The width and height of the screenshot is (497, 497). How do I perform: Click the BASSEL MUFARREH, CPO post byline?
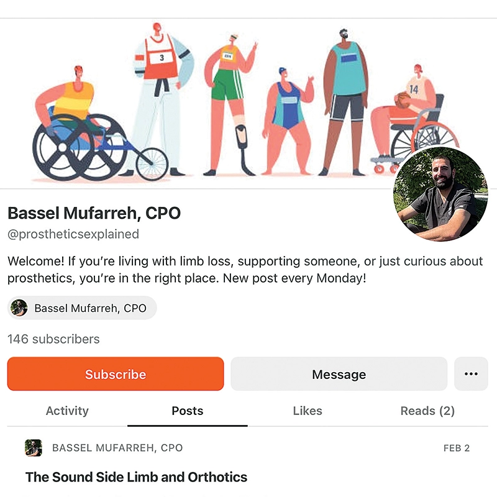coord(117,448)
